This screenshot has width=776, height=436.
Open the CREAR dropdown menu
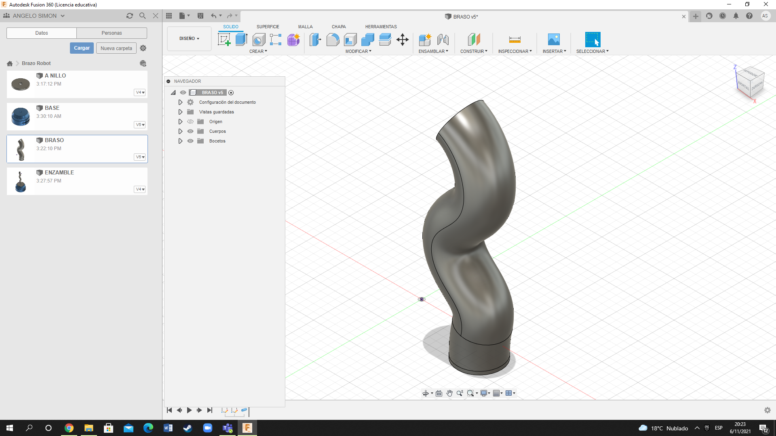[258, 51]
